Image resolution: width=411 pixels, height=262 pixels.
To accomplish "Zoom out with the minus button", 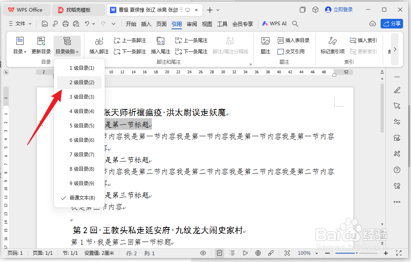I will [x=327, y=253].
